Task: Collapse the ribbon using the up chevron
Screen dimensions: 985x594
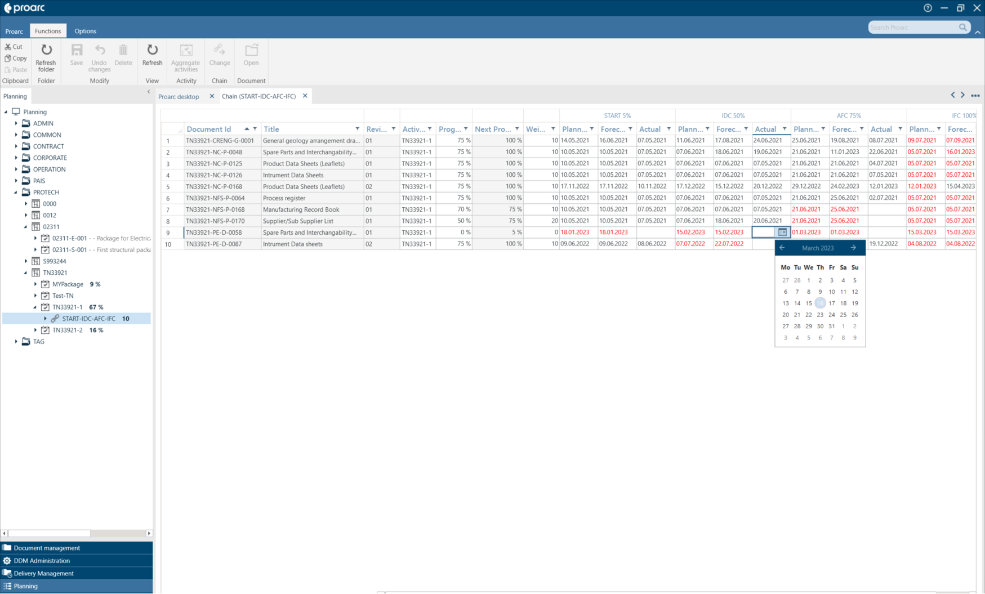Action: pyautogui.click(x=977, y=32)
